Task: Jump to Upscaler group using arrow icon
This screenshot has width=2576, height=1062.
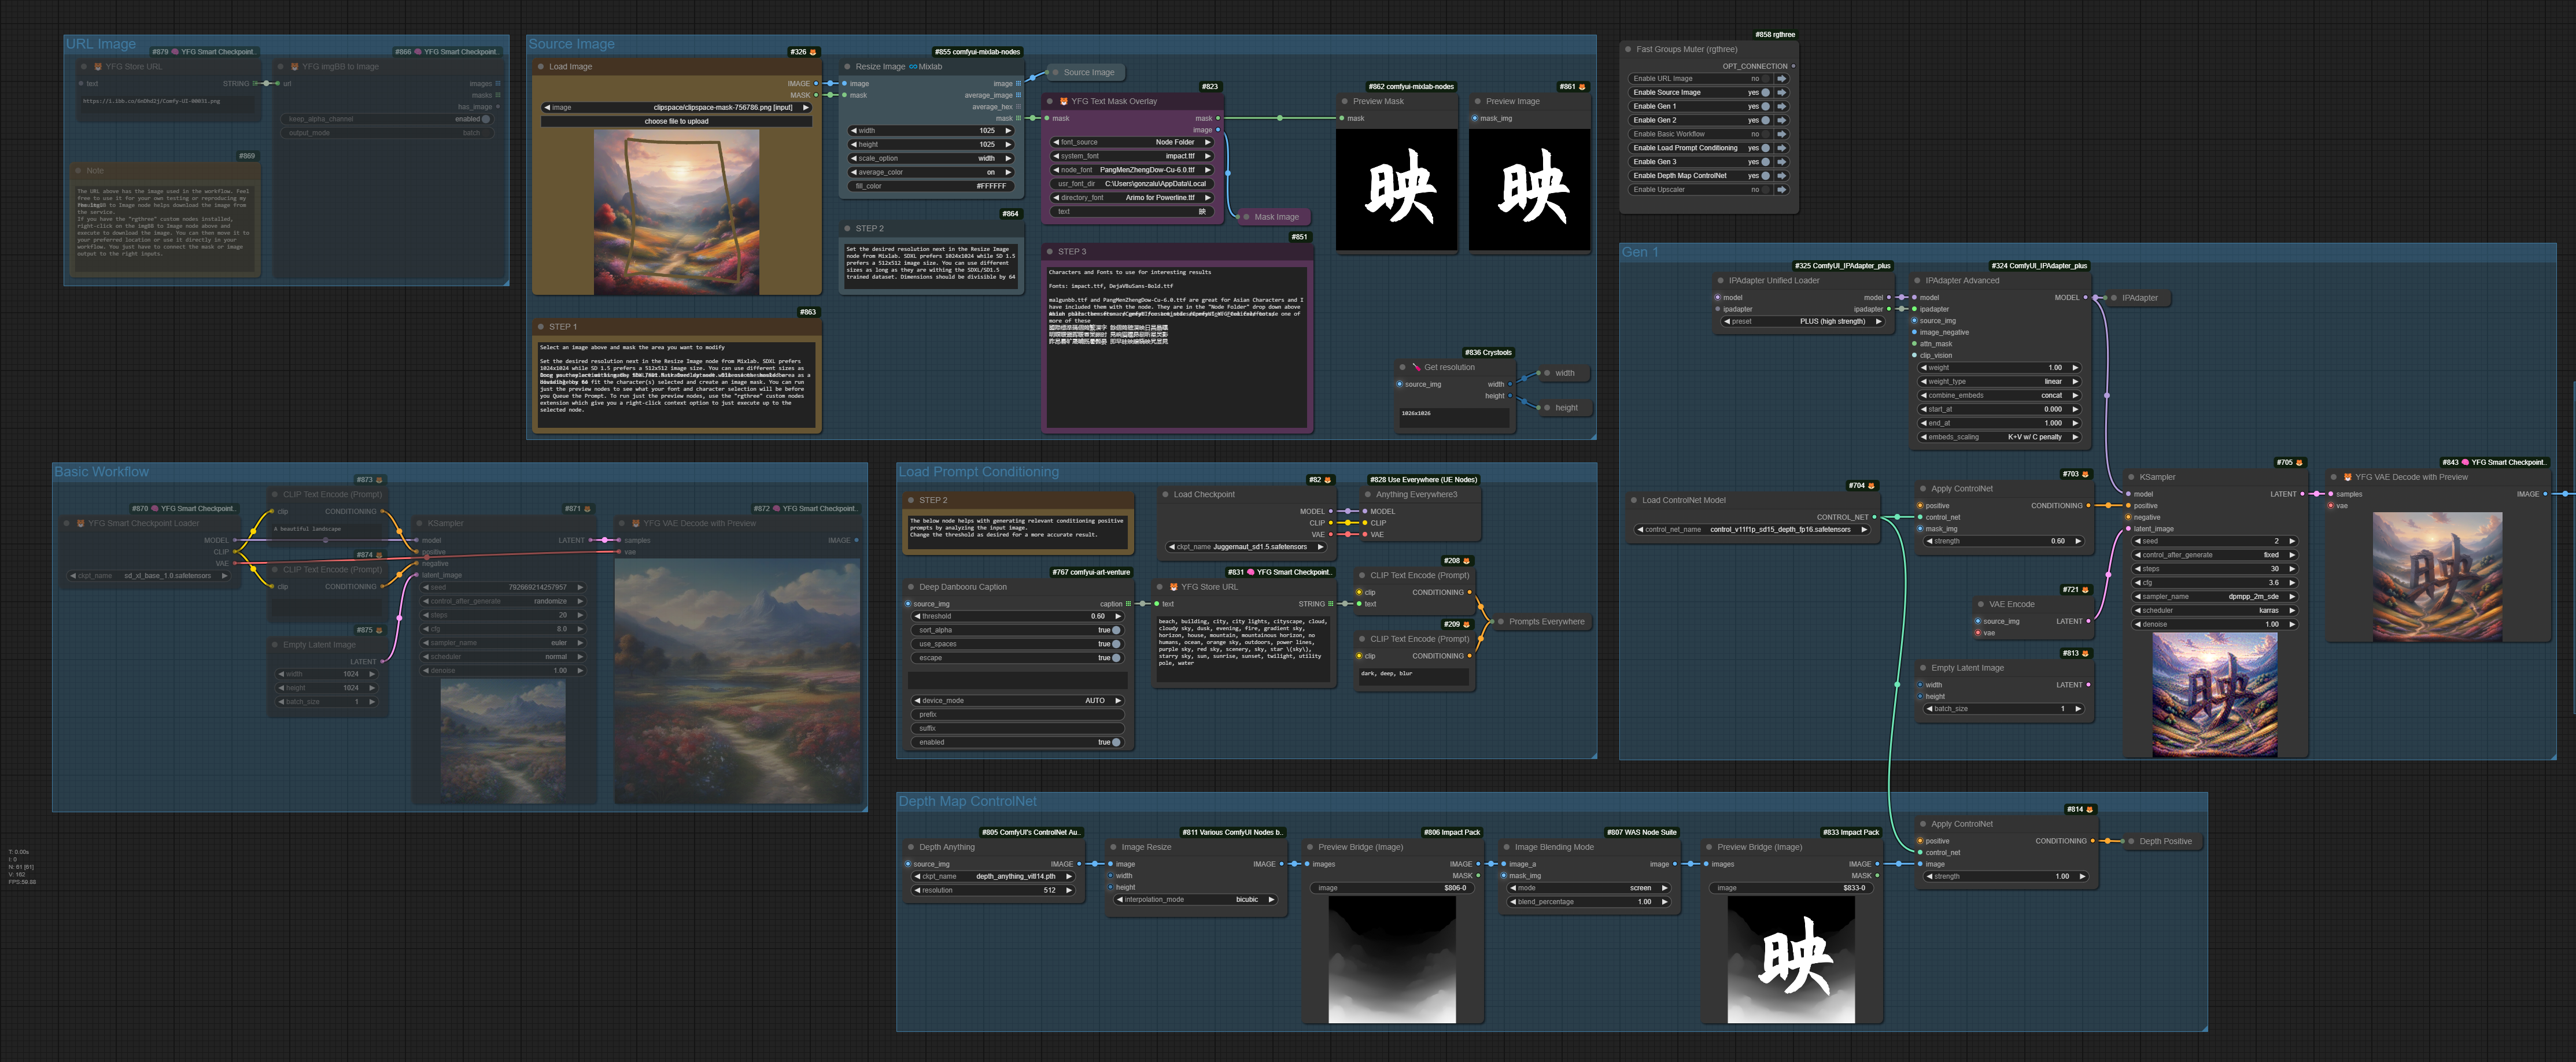Action: (1782, 189)
